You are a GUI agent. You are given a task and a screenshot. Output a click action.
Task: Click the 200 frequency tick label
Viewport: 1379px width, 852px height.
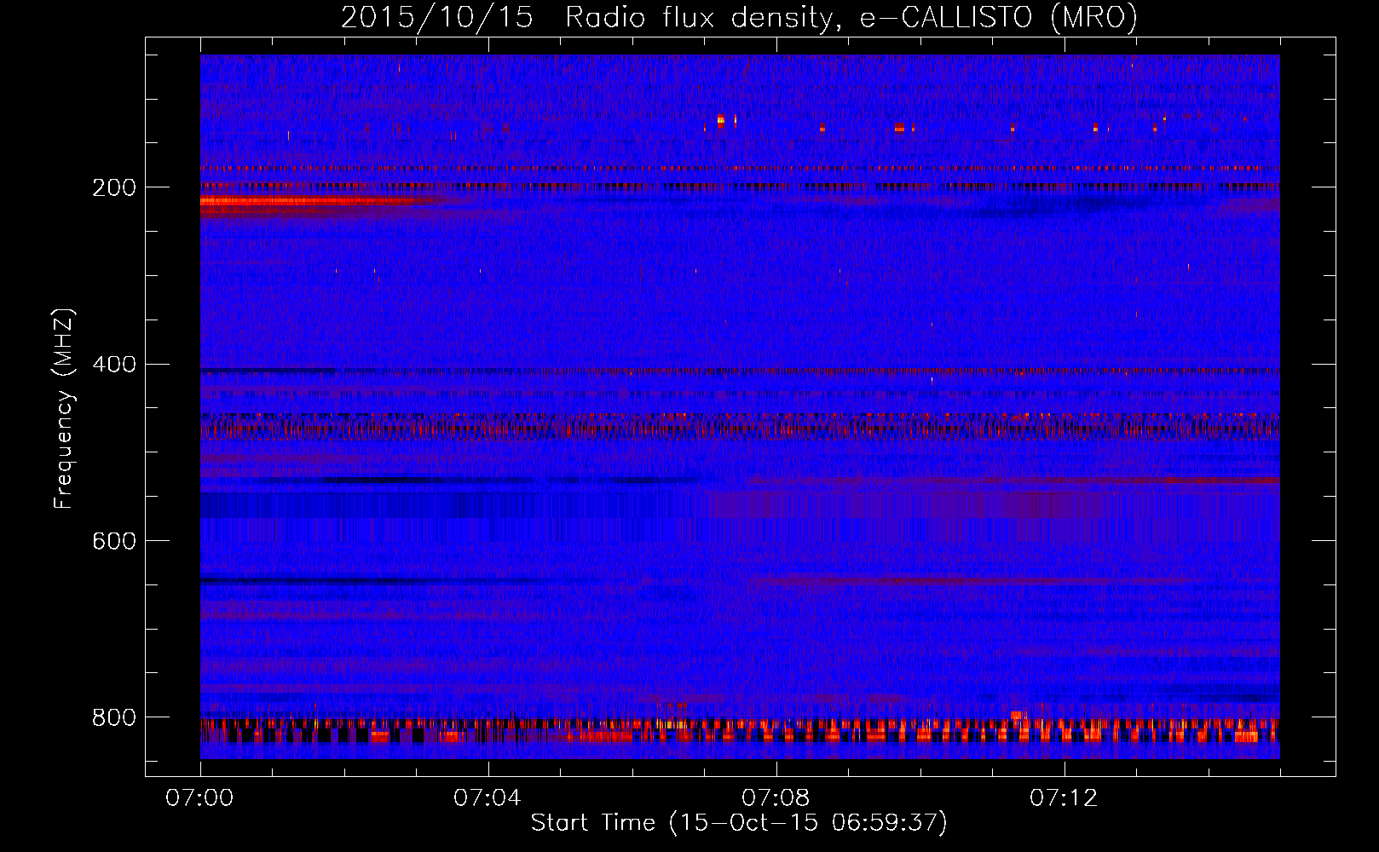(x=114, y=187)
